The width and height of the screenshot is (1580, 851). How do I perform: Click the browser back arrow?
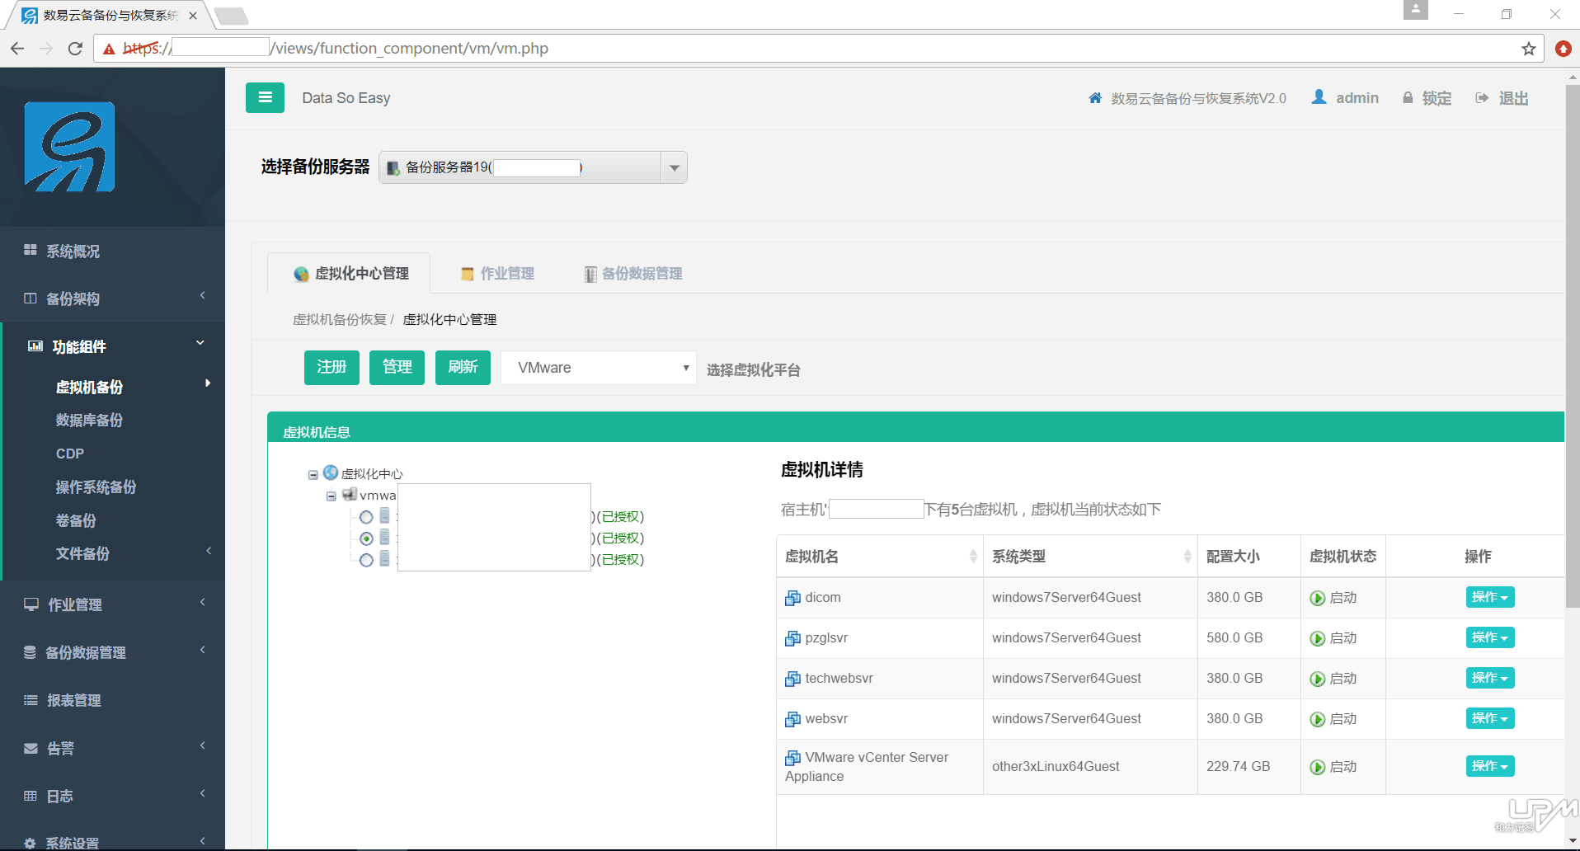(17, 49)
